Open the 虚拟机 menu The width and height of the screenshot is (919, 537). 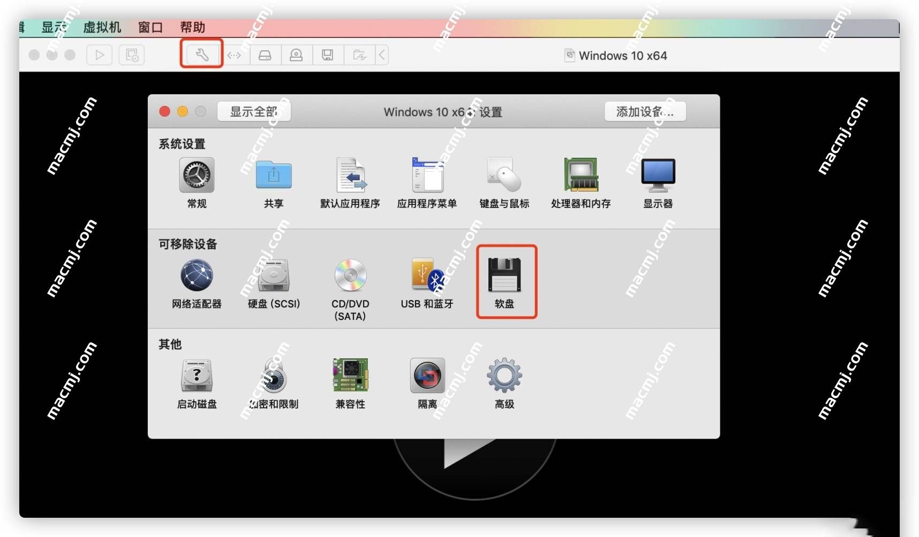pyautogui.click(x=102, y=27)
